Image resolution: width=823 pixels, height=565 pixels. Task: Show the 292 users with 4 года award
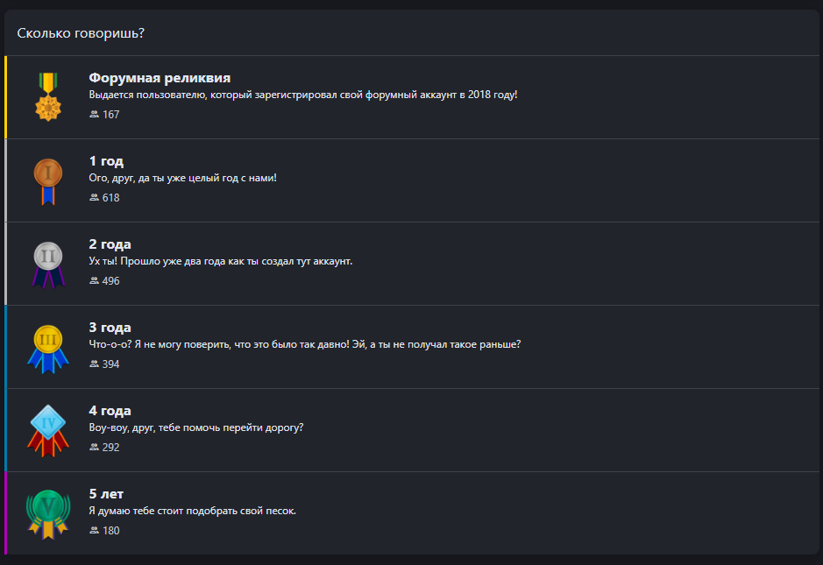tap(110, 448)
